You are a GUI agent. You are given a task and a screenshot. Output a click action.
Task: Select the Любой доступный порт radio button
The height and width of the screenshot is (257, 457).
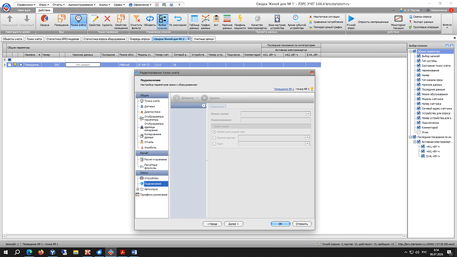214,132
